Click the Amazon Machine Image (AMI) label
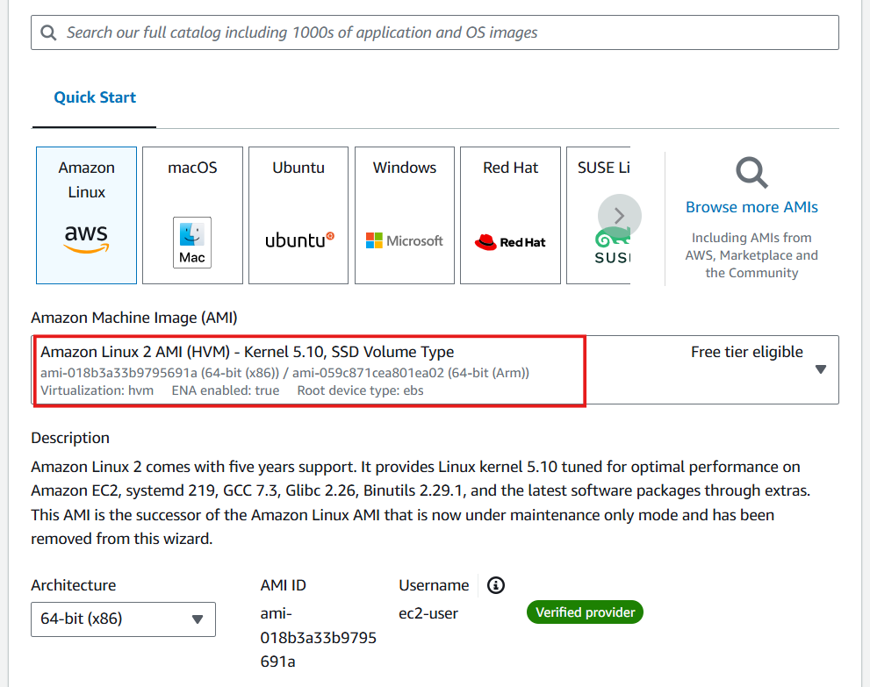 [134, 318]
